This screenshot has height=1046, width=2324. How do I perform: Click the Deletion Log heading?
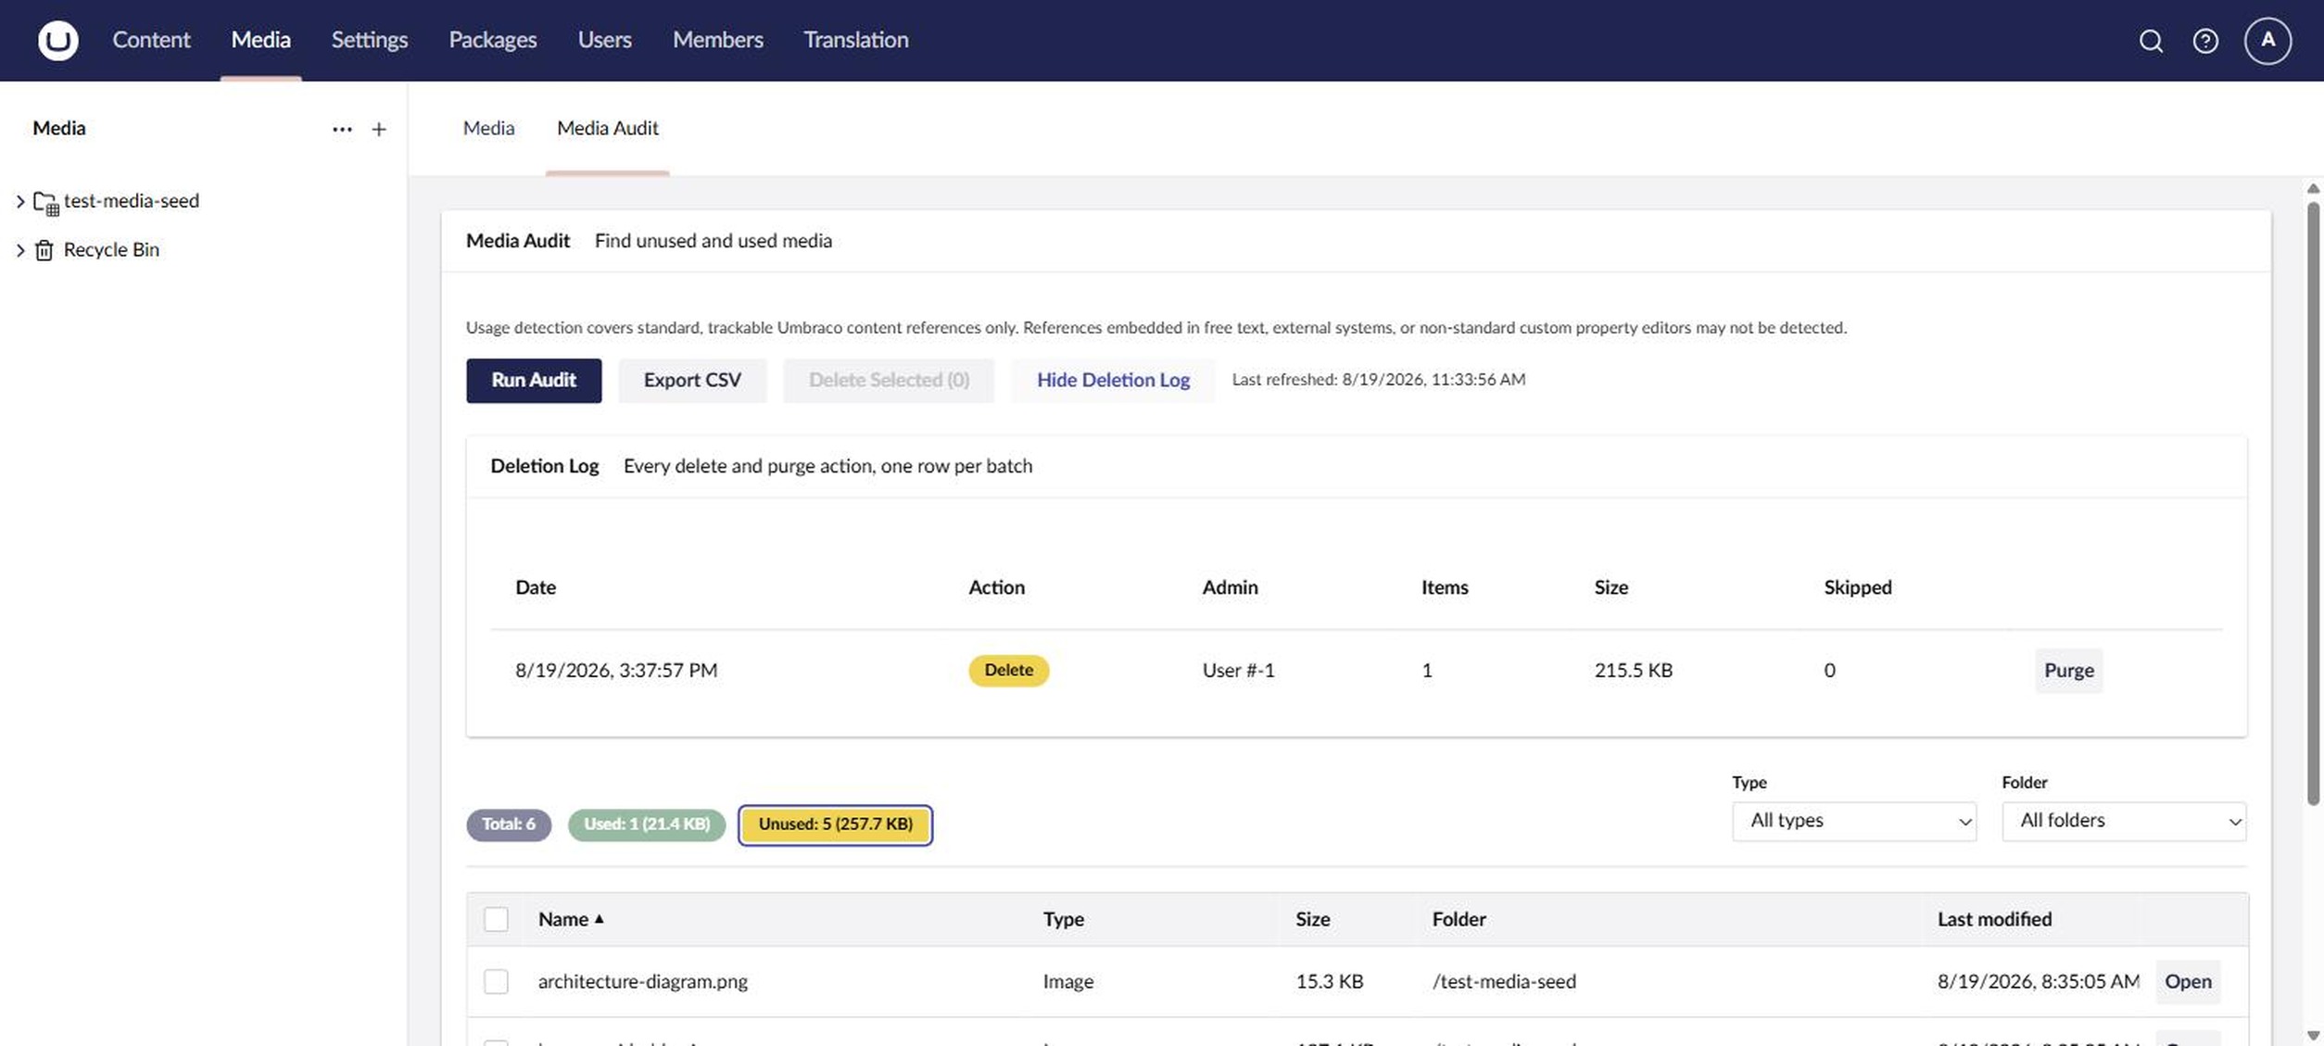click(x=544, y=466)
